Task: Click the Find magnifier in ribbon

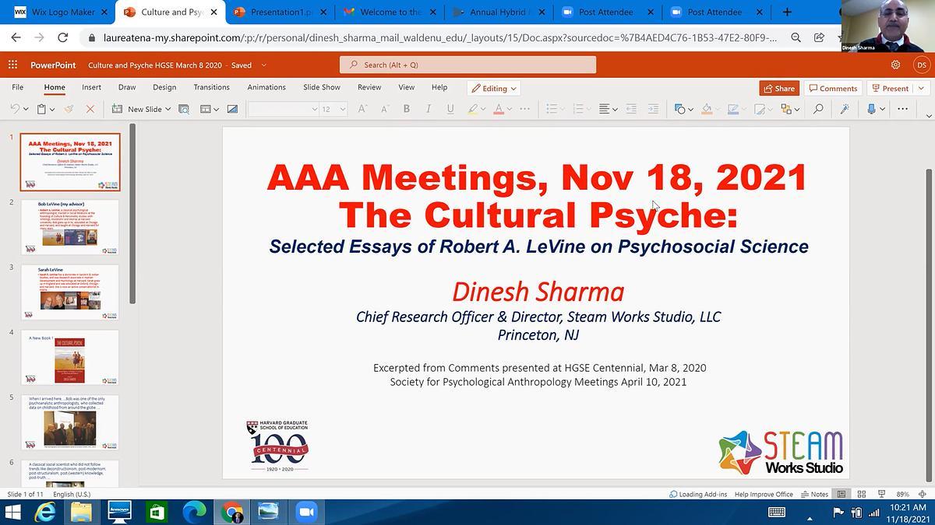Action: click(818, 110)
